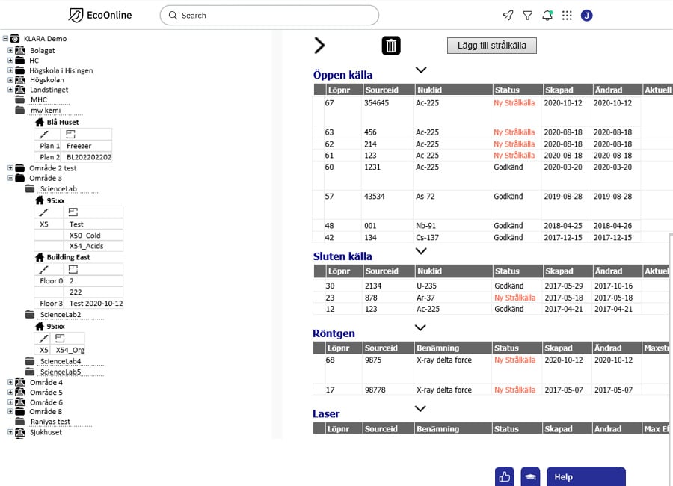This screenshot has width=673, height=486.
Task: Click the graduation cap training icon
Action: point(530,476)
